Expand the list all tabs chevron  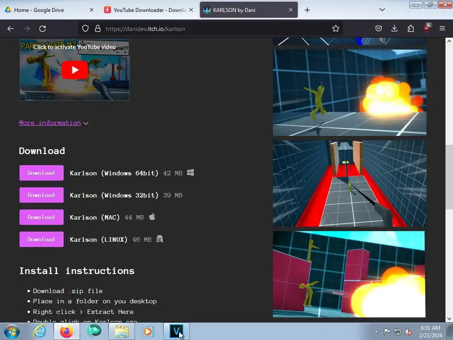[x=382, y=10]
